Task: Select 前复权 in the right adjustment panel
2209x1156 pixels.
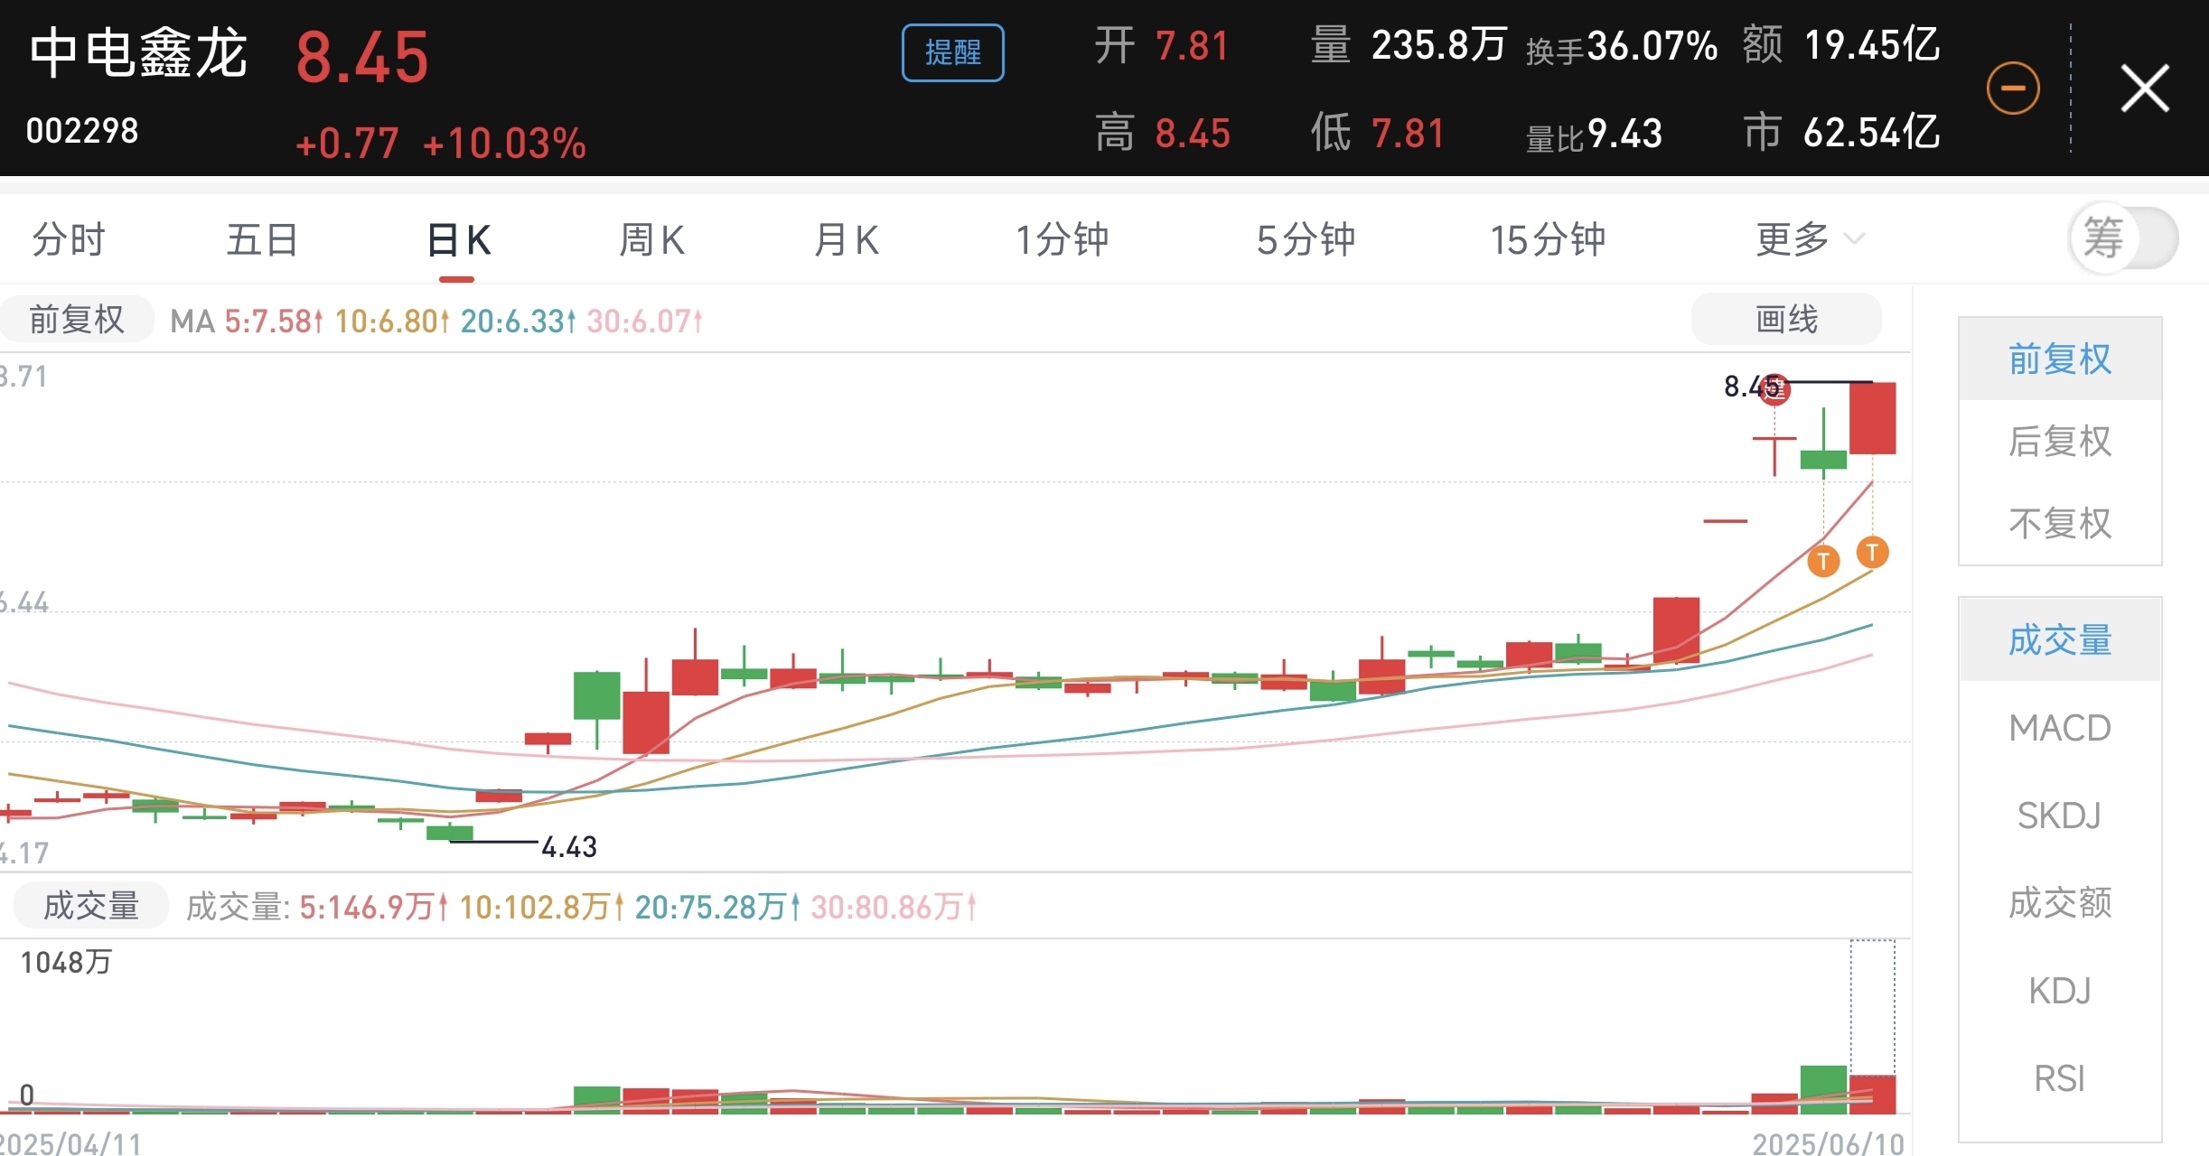Action: click(2060, 359)
